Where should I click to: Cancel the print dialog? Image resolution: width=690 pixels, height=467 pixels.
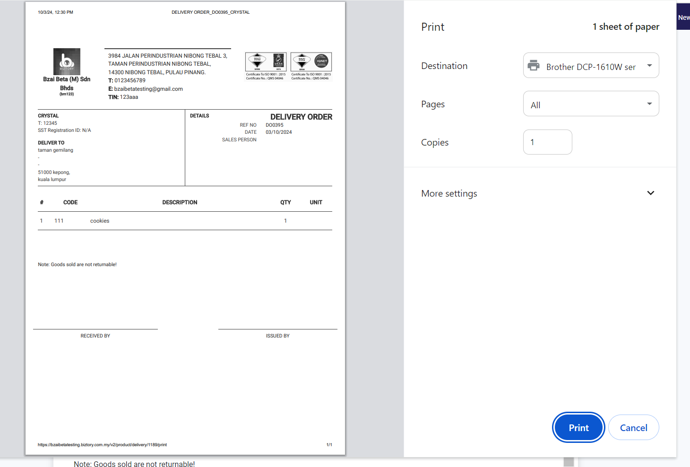633,427
